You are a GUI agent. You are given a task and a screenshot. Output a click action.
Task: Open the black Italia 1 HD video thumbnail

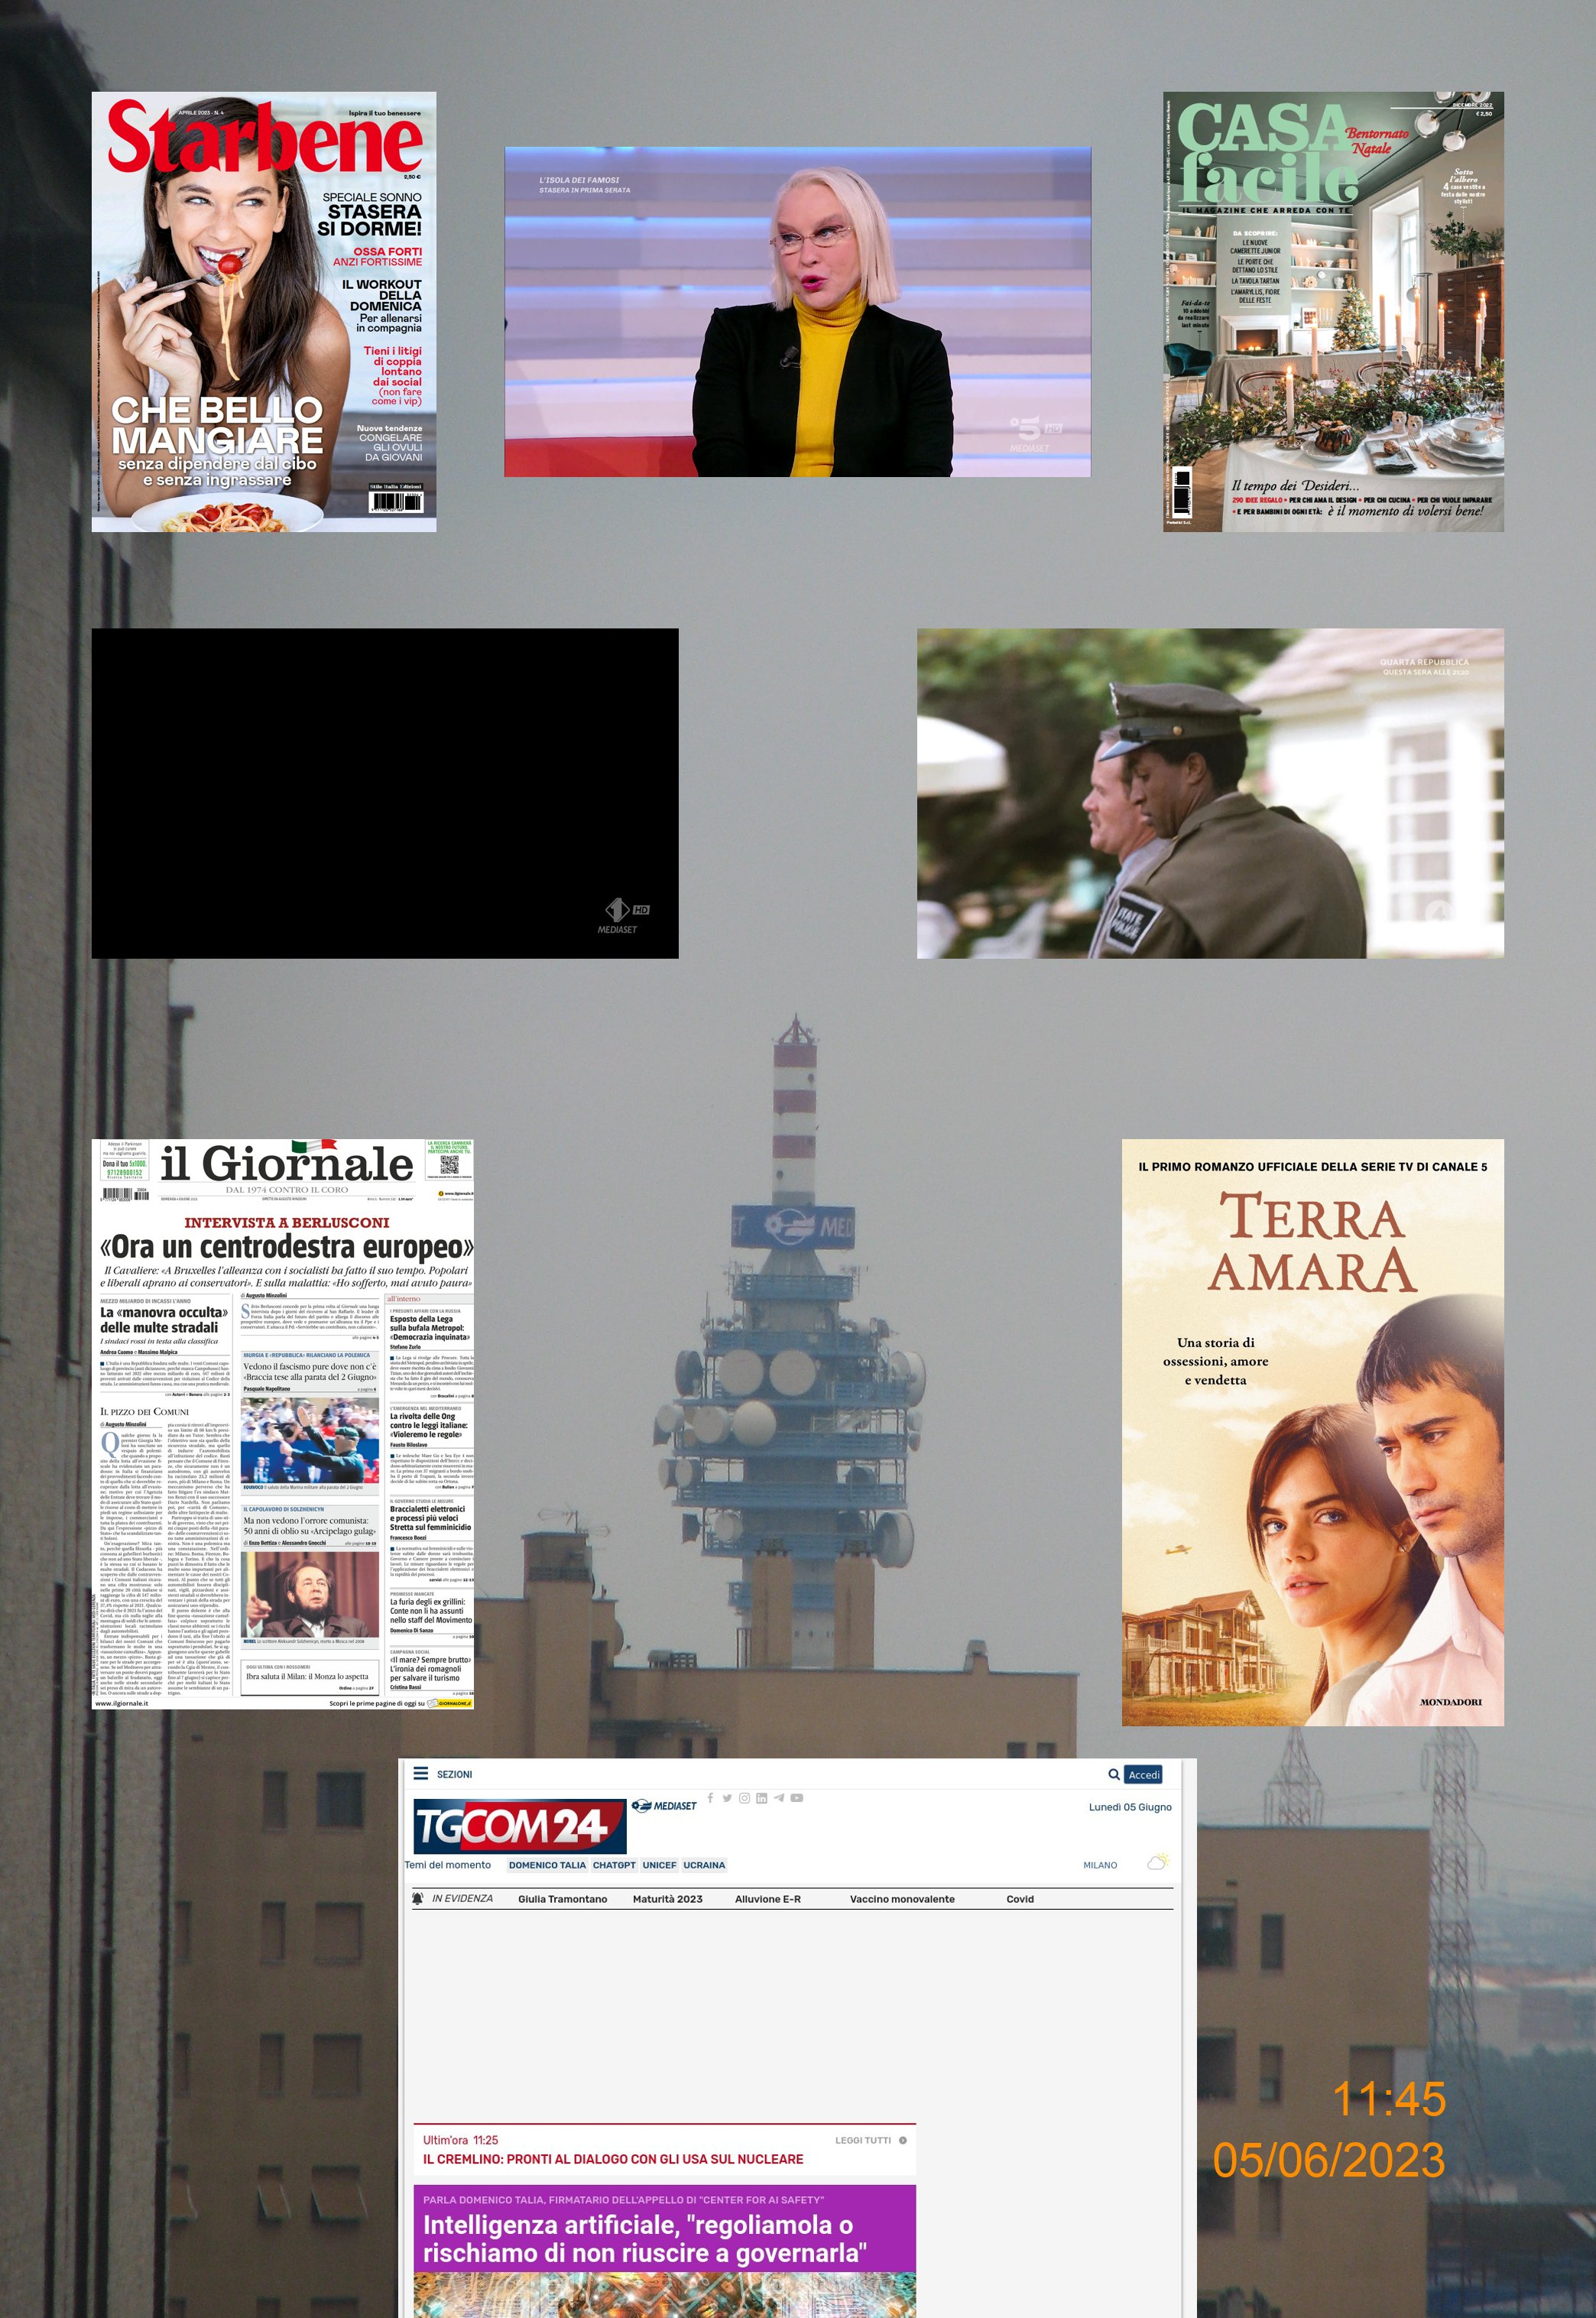pyautogui.click(x=385, y=793)
